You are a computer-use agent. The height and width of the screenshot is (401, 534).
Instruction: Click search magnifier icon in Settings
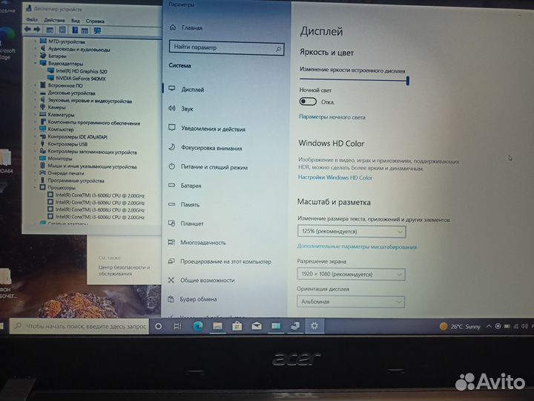point(279,49)
